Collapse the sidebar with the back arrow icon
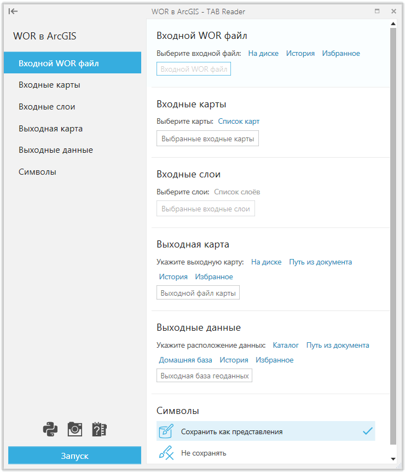The width and height of the screenshot is (405, 472). point(13,11)
